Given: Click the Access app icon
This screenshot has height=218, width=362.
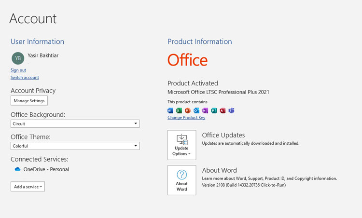Looking at the screenshot, I should point(223,110).
